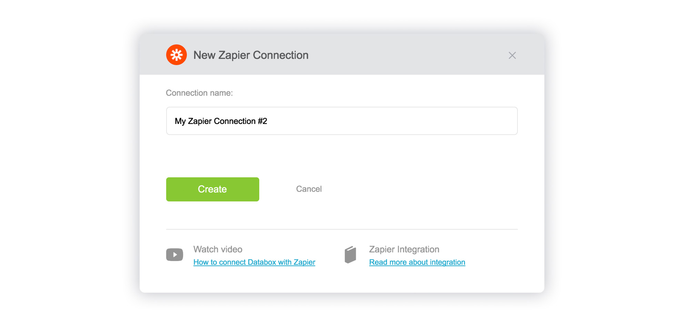Click the word Databox in the video link
Viewport: 684px width, 324px height.
point(262,262)
